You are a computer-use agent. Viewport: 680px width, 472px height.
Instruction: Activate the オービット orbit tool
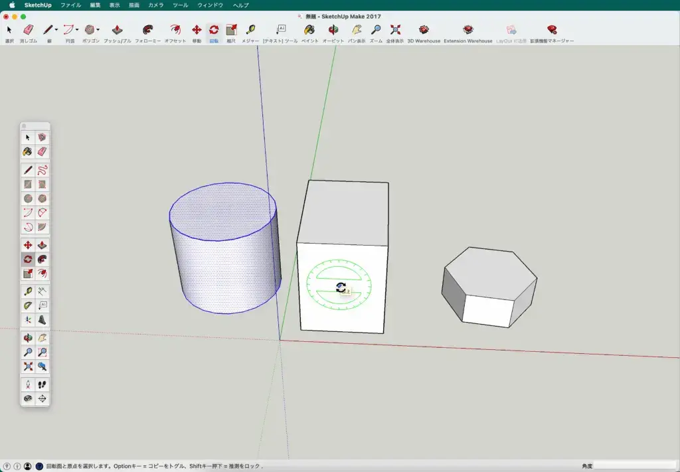click(333, 30)
